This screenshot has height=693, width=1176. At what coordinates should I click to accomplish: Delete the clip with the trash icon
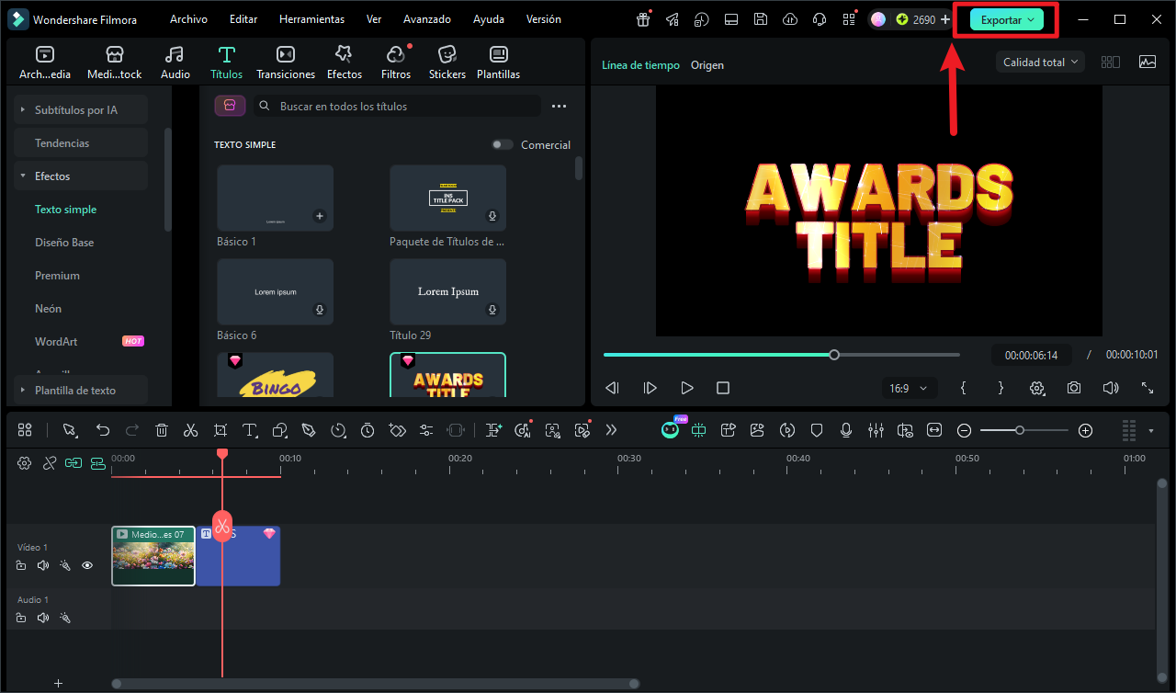click(162, 430)
